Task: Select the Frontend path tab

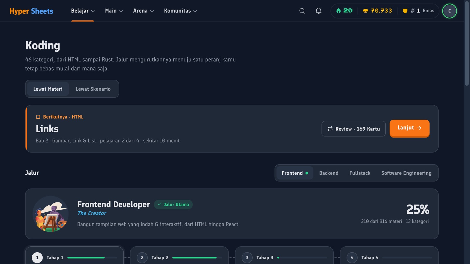Action: click(295, 173)
